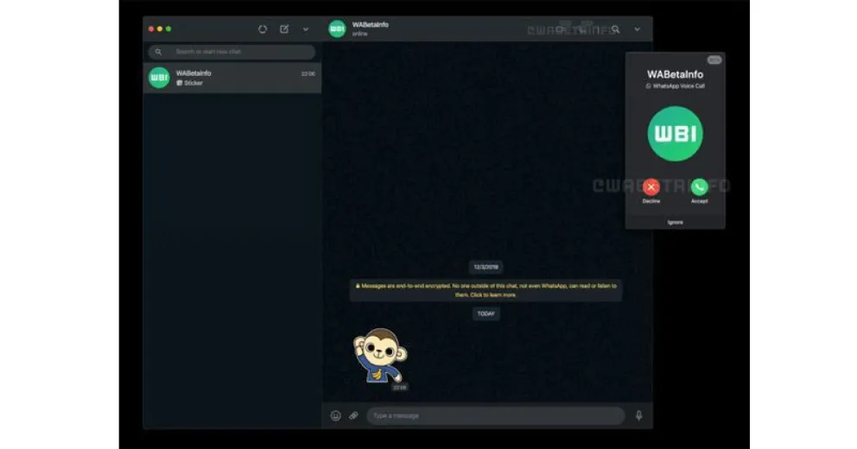Click the magnifier icon in sidebar search bar
This screenshot has height=449, width=857.
tap(158, 52)
